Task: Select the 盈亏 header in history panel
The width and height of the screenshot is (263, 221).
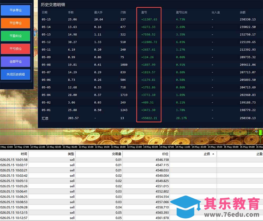Action: (144, 12)
